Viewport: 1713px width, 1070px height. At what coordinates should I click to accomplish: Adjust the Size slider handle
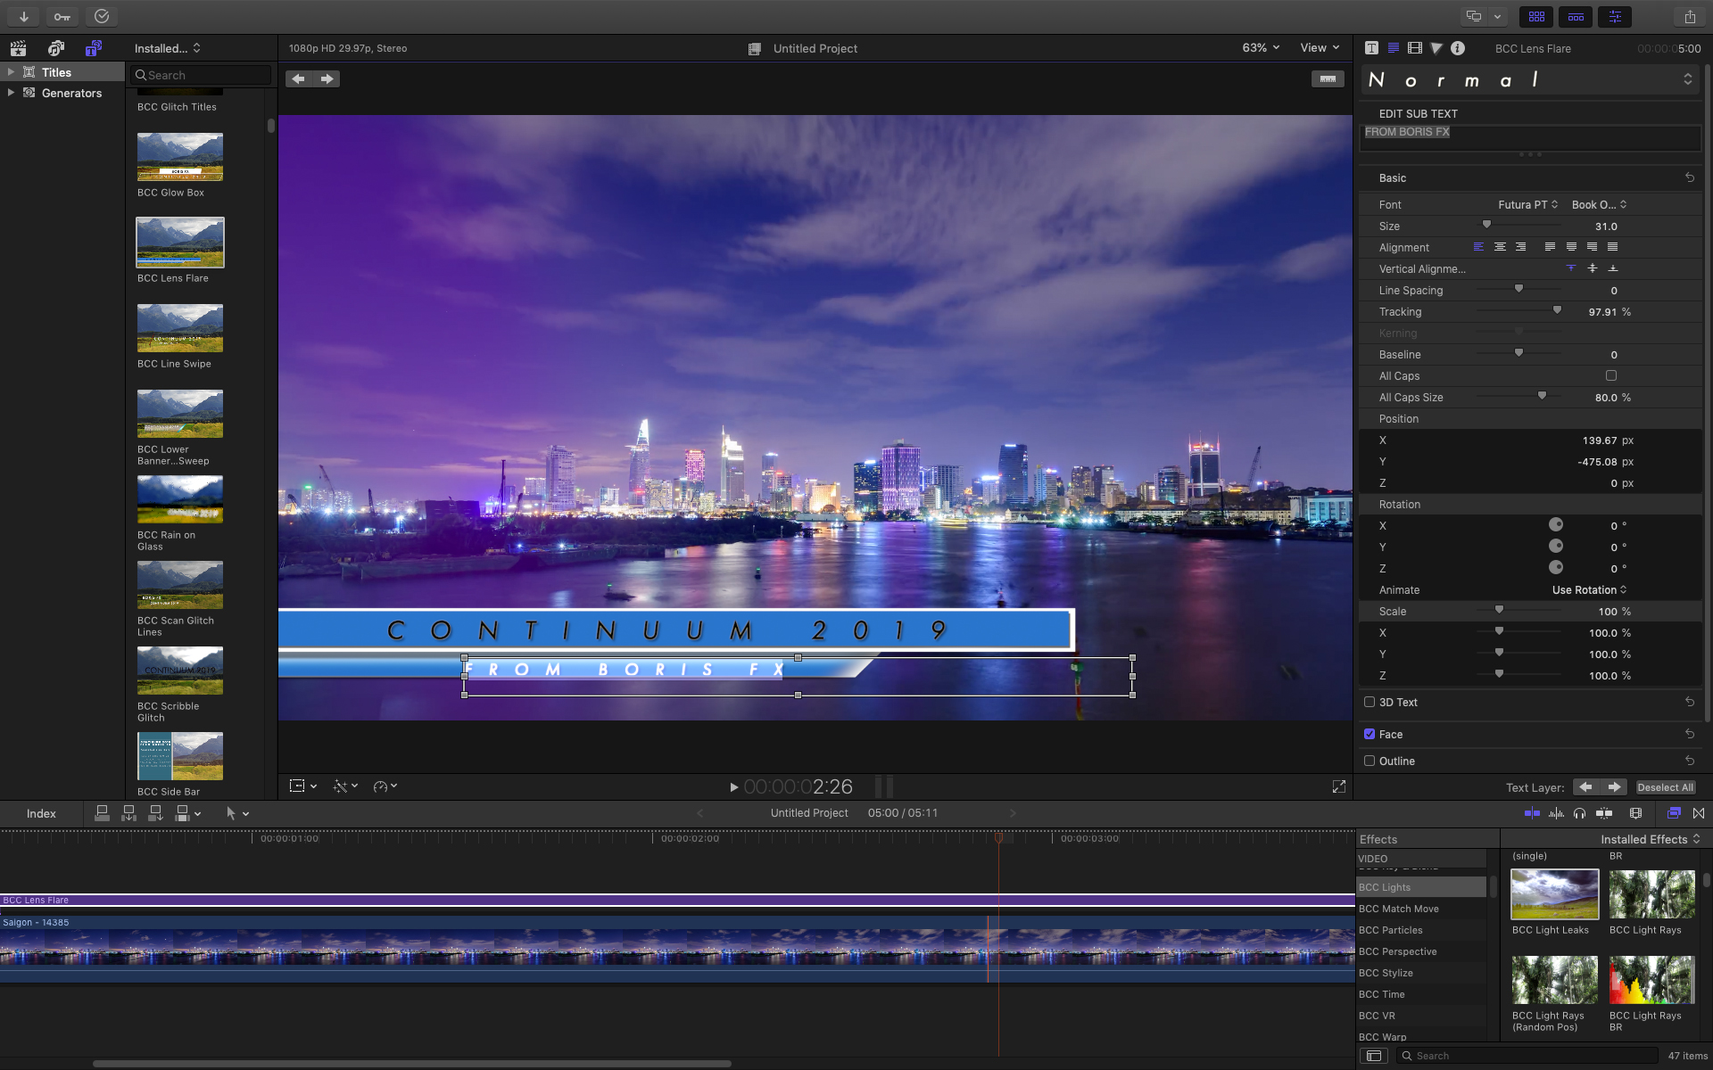click(x=1486, y=225)
